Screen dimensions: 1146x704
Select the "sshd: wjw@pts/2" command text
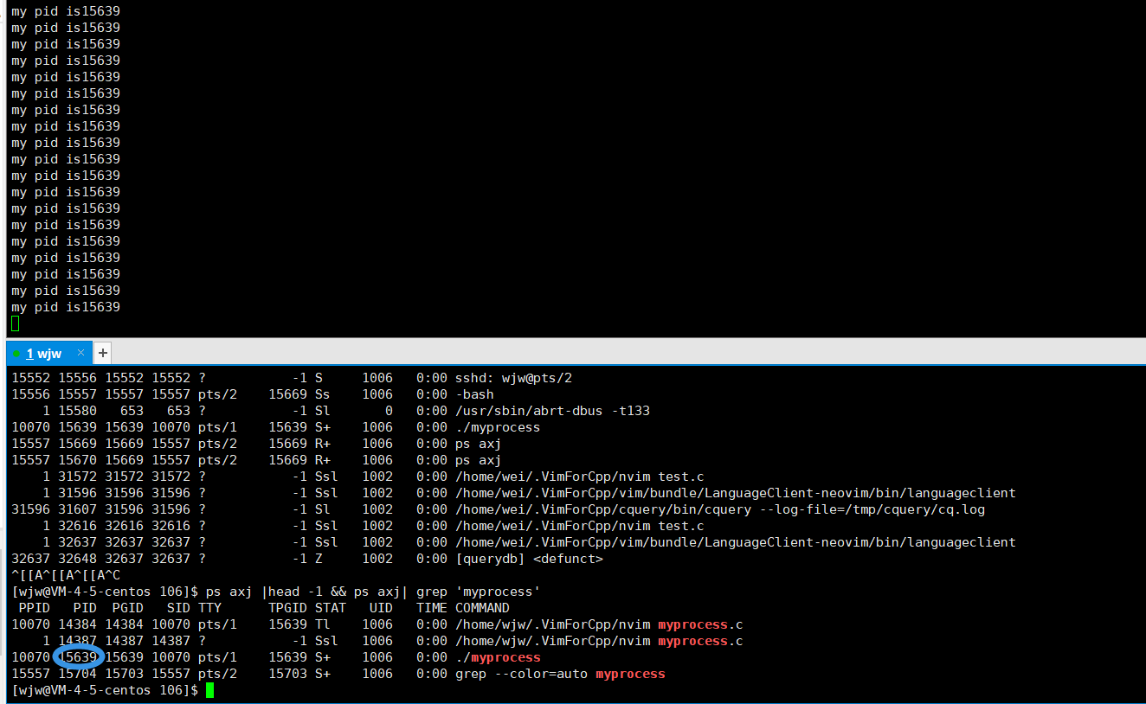(514, 378)
